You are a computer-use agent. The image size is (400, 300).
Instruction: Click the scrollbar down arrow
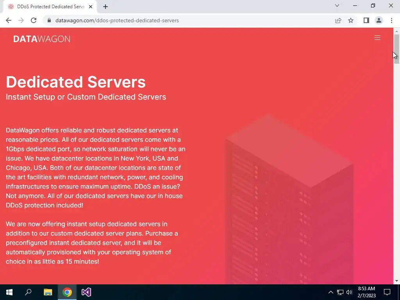396,281
